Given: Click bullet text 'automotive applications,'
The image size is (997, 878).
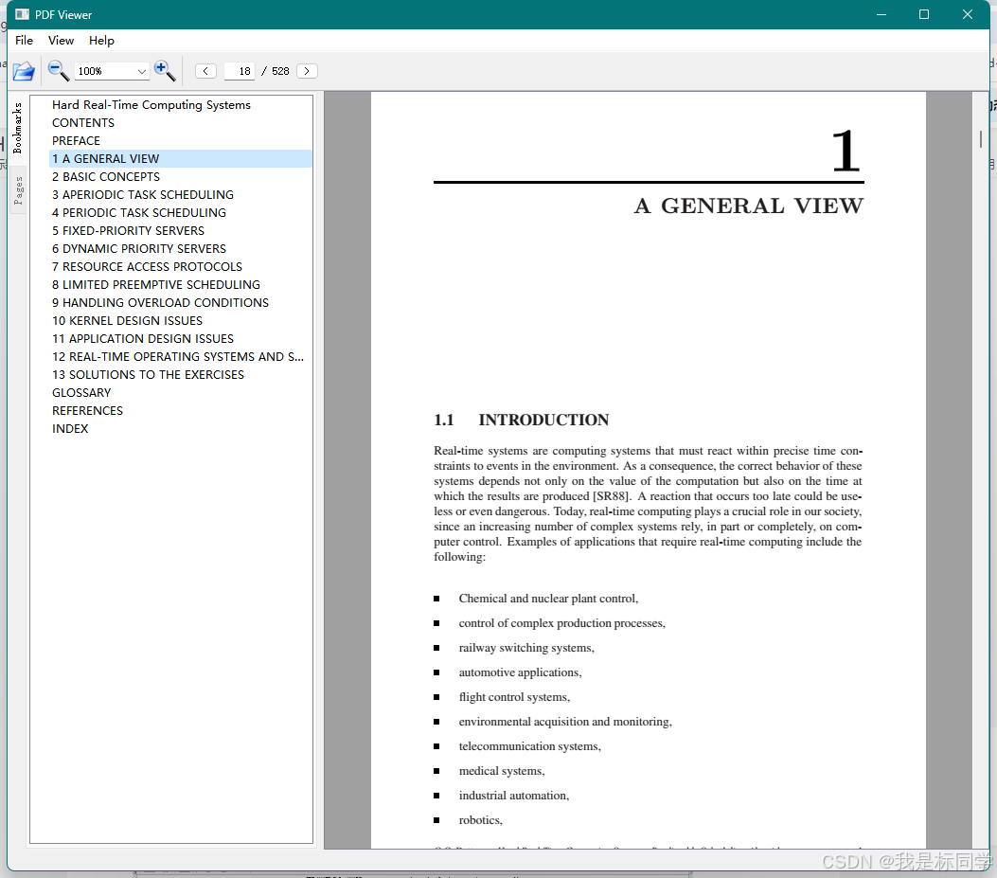Looking at the screenshot, I should coord(520,672).
